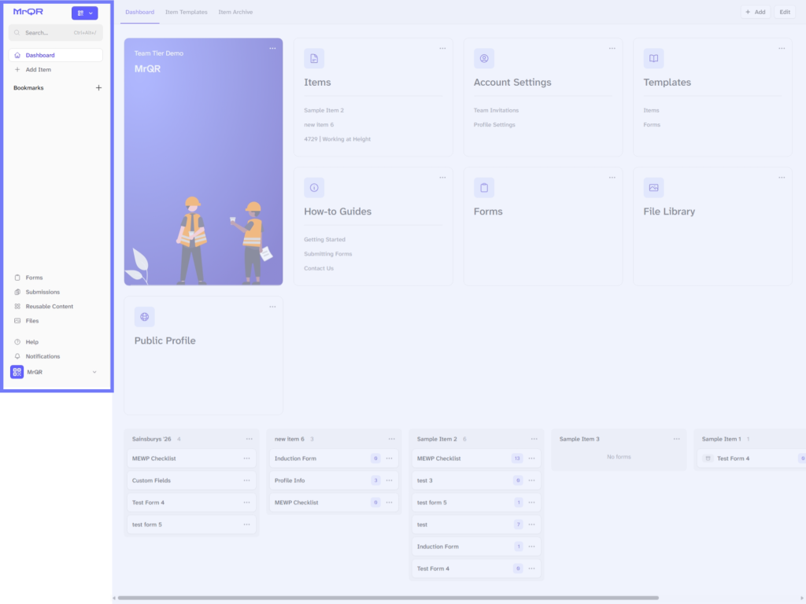Open options menu on How-to Guides card
This screenshot has width=806, height=604.
(442, 178)
